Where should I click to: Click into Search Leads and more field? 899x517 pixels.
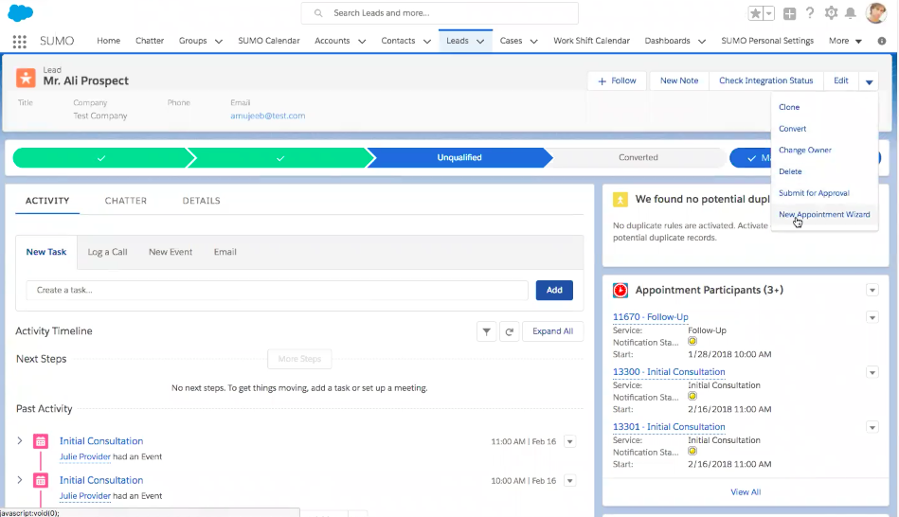pyautogui.click(x=440, y=13)
